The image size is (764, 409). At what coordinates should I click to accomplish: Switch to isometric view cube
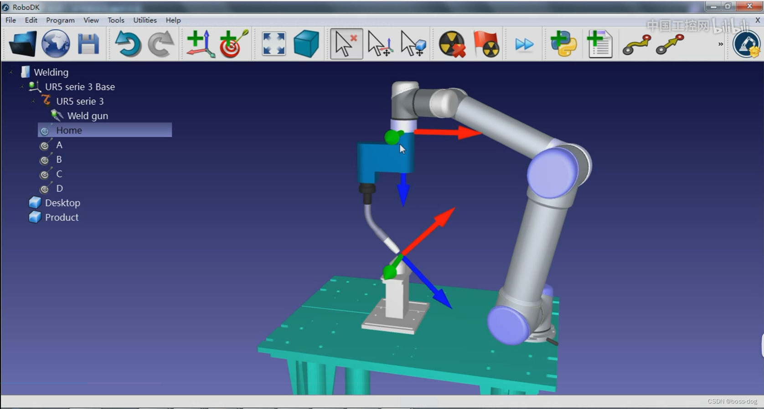(306, 44)
